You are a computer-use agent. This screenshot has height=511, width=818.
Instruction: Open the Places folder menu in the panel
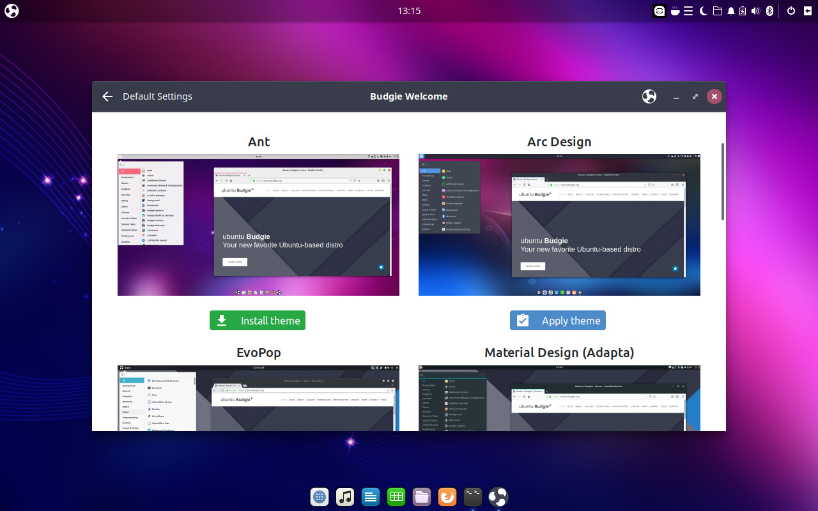tap(718, 11)
